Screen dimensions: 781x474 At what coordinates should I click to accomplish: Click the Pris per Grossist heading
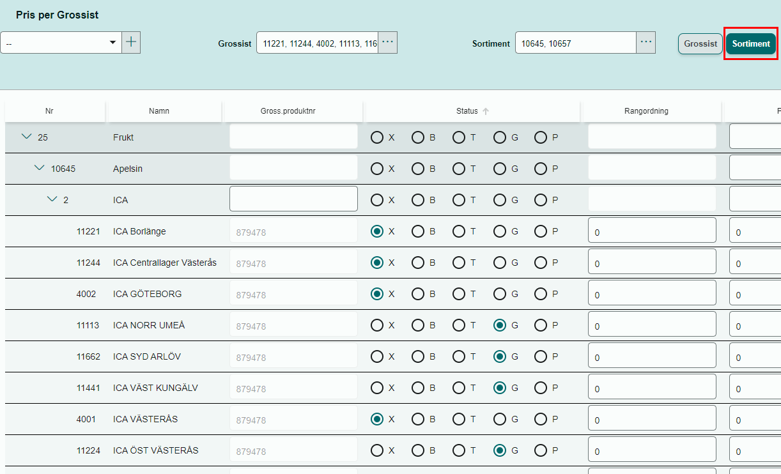point(57,15)
